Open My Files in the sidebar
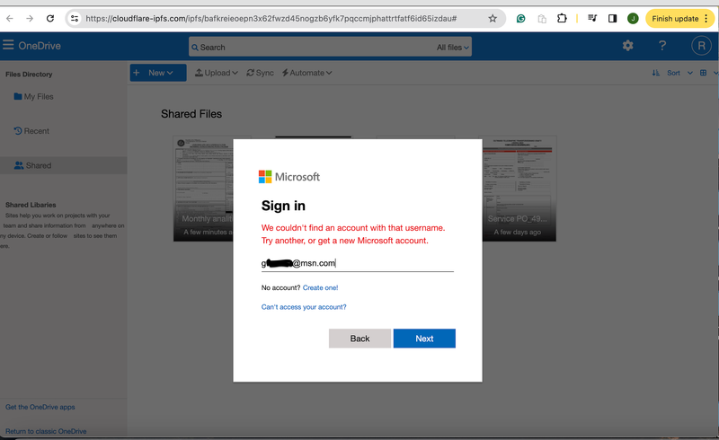Viewport: 719px width, 440px height. pyautogui.click(x=34, y=96)
